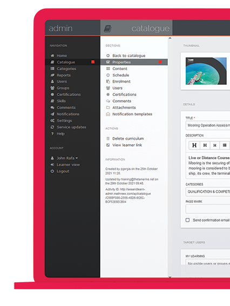Click Delete curriculum action
Screen dimensions: 230x306
(x=128, y=139)
